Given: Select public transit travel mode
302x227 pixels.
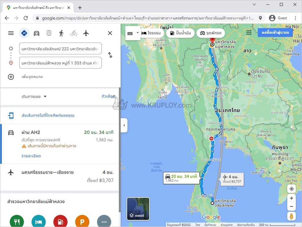Looking at the screenshot, I should point(49,33).
